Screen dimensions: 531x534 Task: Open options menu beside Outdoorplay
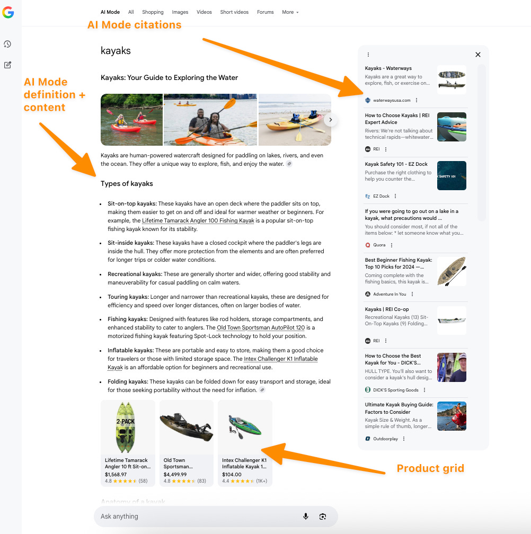[x=404, y=439]
